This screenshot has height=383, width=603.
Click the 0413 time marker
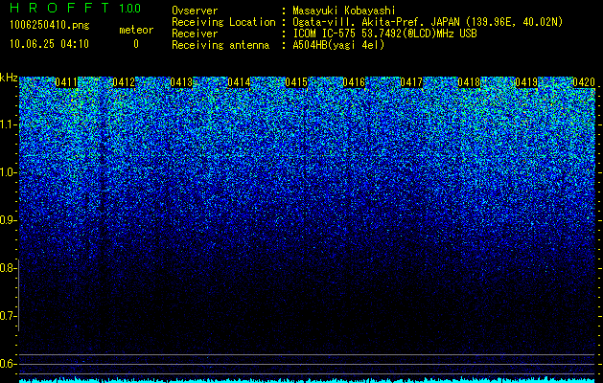tap(181, 82)
